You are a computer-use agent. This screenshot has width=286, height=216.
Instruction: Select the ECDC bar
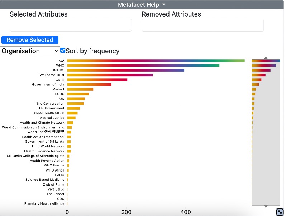coord(78,94)
